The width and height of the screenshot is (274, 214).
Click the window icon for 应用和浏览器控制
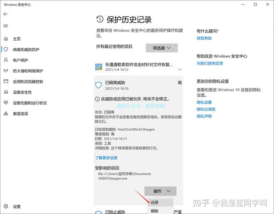(x=6, y=81)
